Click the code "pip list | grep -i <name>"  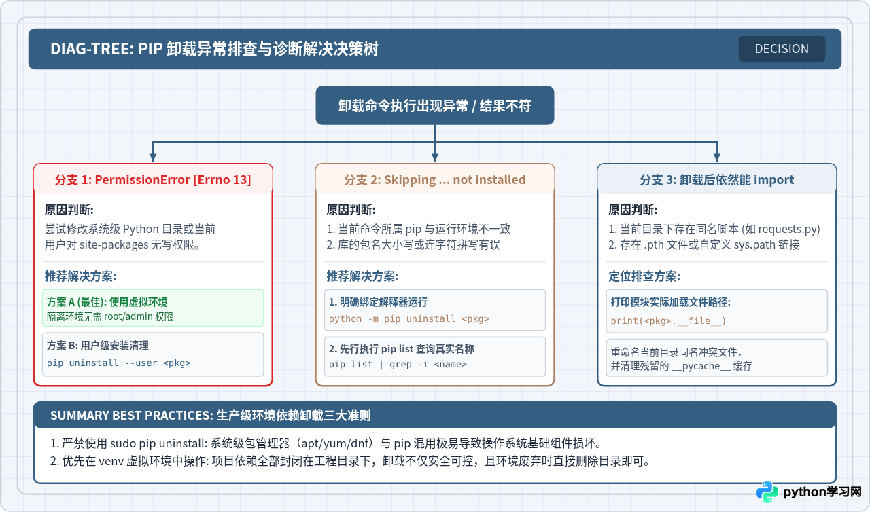[x=398, y=365]
